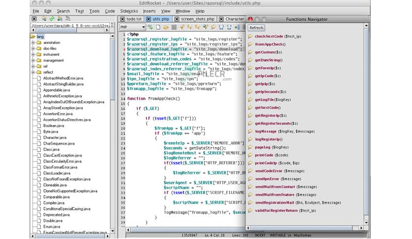412x239 pixels.
Task: Open the lang folder icon in file tree
Action: (33, 37)
